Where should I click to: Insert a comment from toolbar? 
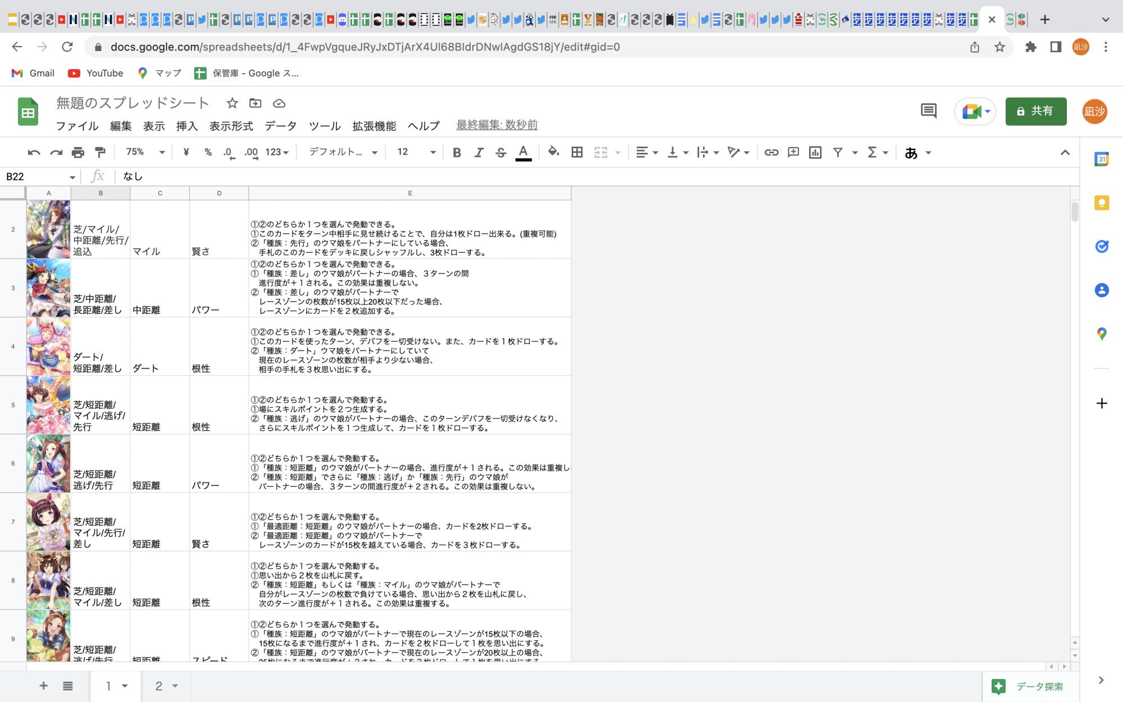(x=793, y=152)
